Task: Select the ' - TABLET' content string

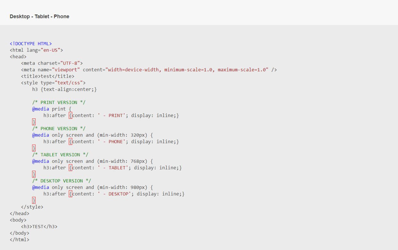Action: (112, 168)
